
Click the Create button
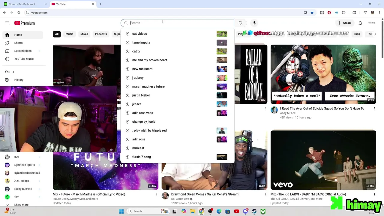coord(344,23)
